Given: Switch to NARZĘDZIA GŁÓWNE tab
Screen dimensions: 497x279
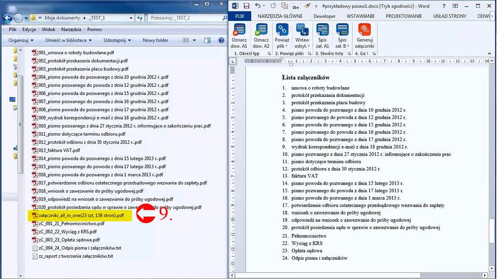Looking at the screenshot, I should click(x=280, y=16).
